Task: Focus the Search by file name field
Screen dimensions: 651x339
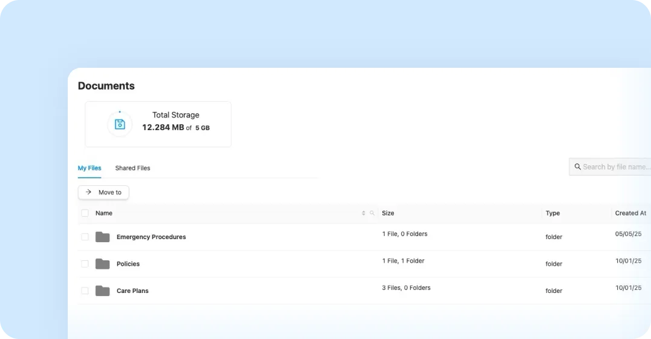Action: 610,166
